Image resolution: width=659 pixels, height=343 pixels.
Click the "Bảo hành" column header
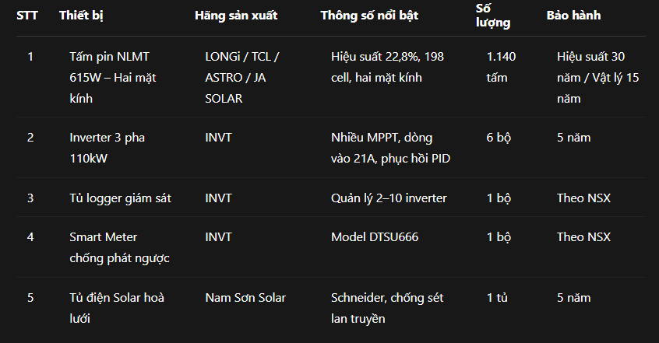click(x=573, y=16)
